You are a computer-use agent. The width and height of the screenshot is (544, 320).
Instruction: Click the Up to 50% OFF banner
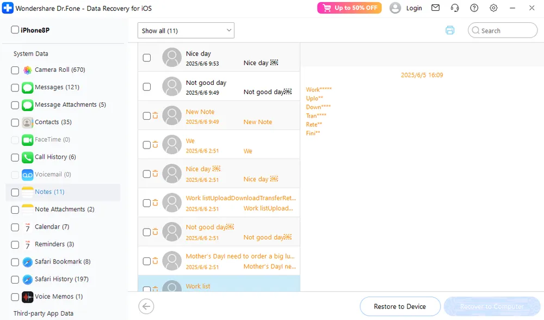[349, 8]
